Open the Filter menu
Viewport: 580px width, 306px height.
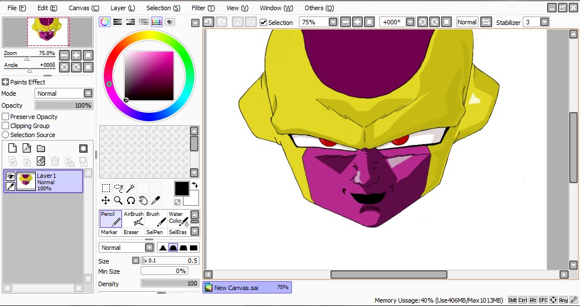203,8
